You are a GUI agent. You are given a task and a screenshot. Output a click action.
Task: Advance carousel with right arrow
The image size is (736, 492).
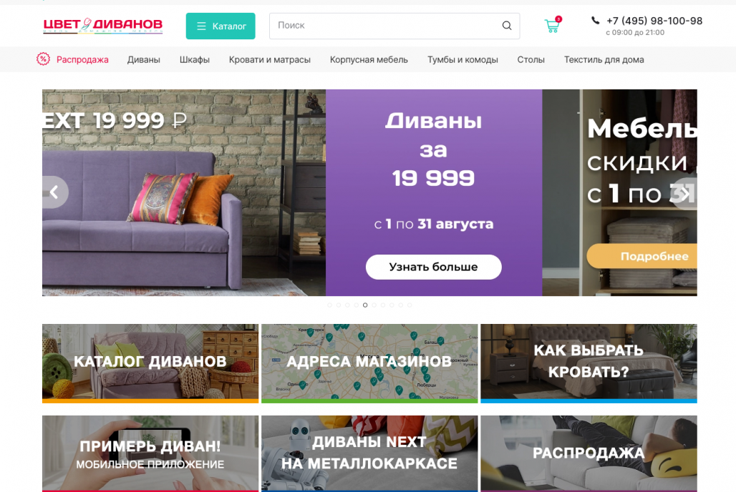[x=684, y=193]
